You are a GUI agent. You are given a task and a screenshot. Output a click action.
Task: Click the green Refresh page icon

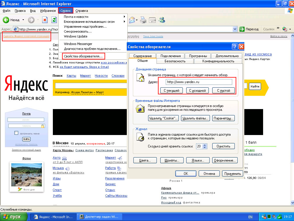(54, 20)
